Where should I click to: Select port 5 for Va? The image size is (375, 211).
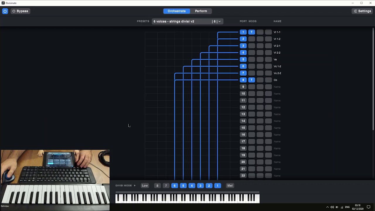point(243,59)
